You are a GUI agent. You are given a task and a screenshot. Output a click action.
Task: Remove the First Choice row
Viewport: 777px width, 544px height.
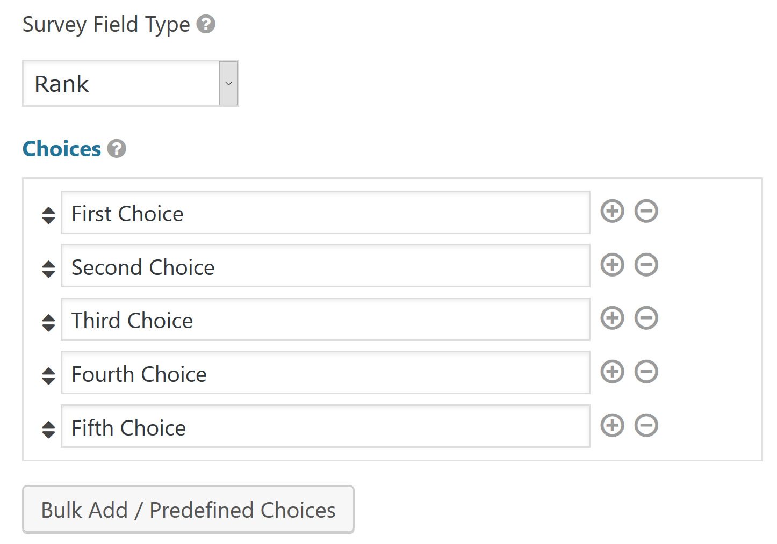pos(646,211)
